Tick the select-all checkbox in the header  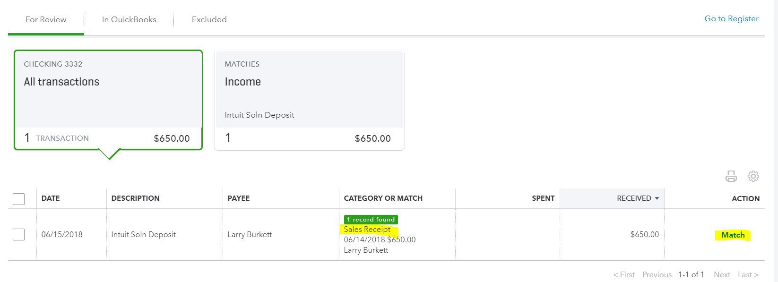point(19,199)
